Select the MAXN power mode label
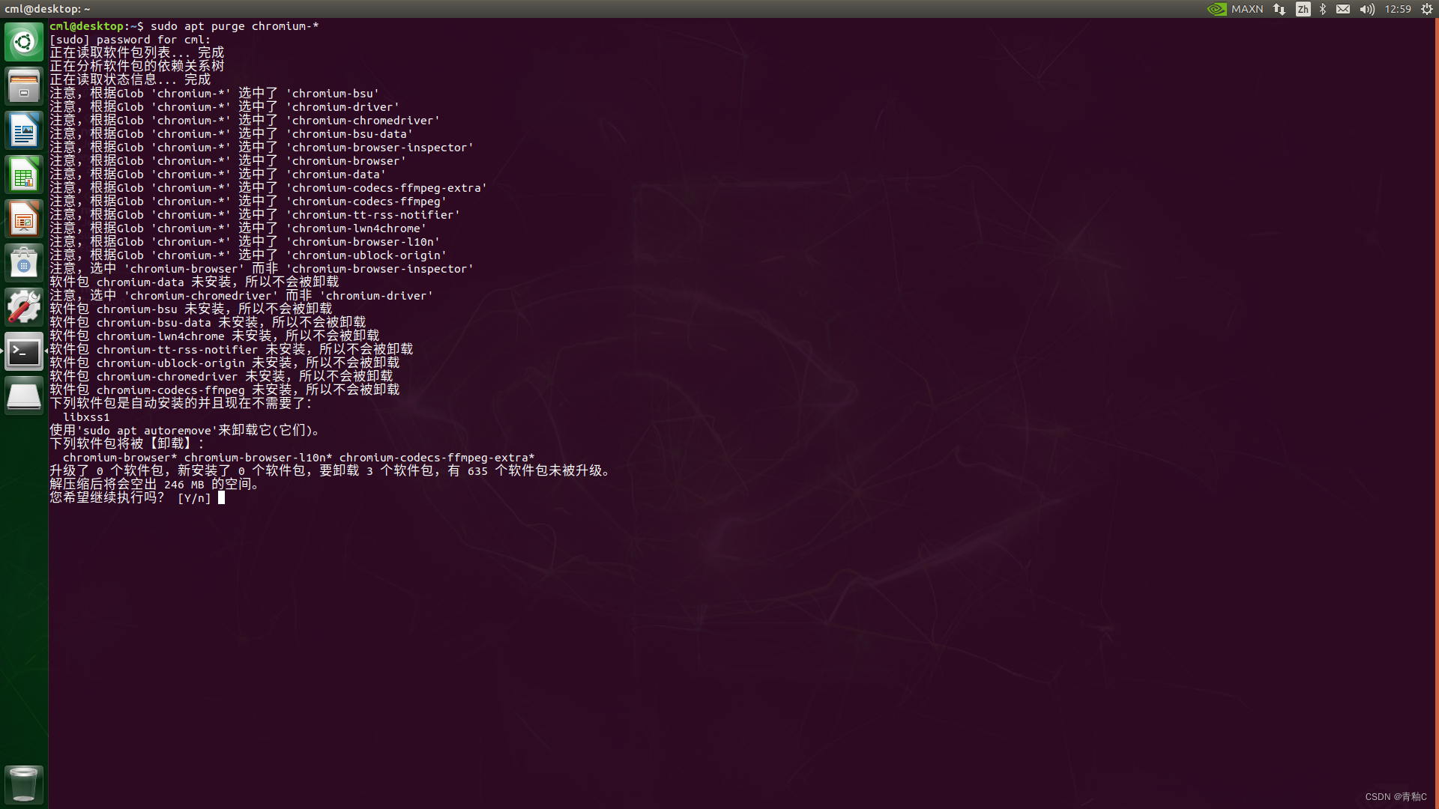The height and width of the screenshot is (809, 1439). pyautogui.click(x=1247, y=9)
